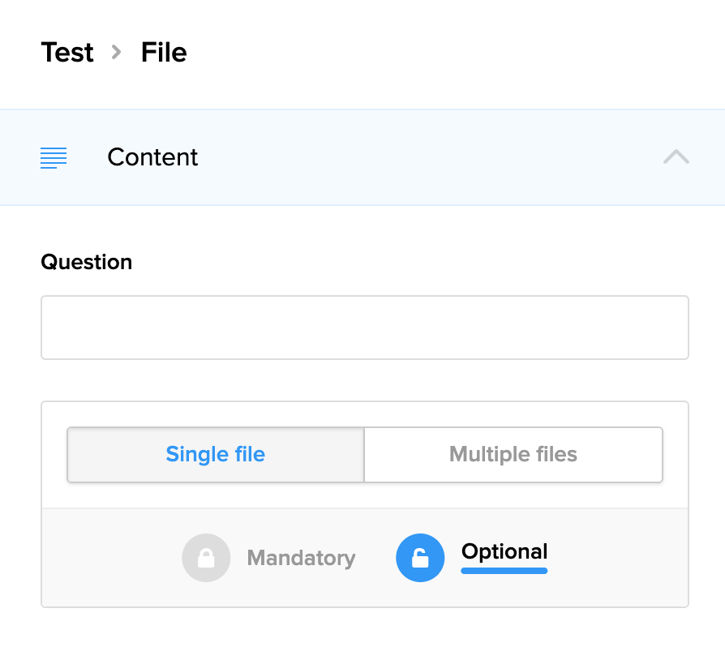Viewport: 725px width, 647px height.
Task: Select the Single file option
Action: click(216, 454)
